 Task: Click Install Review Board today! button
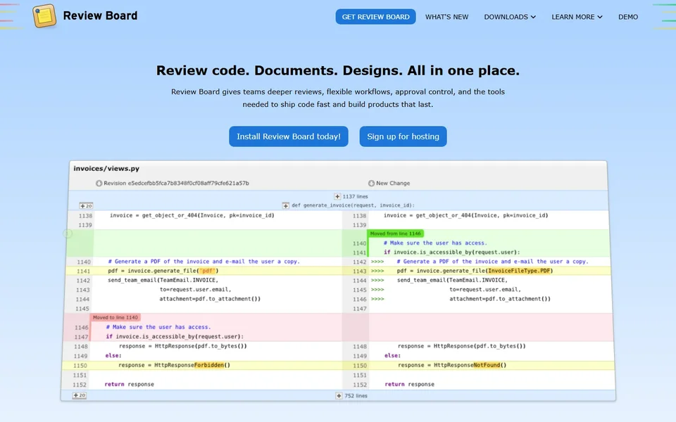[x=289, y=136]
